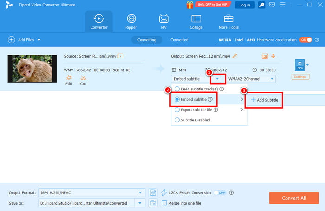Switch to the Collage tab
Screen dimensions: 325x211
point(196,21)
